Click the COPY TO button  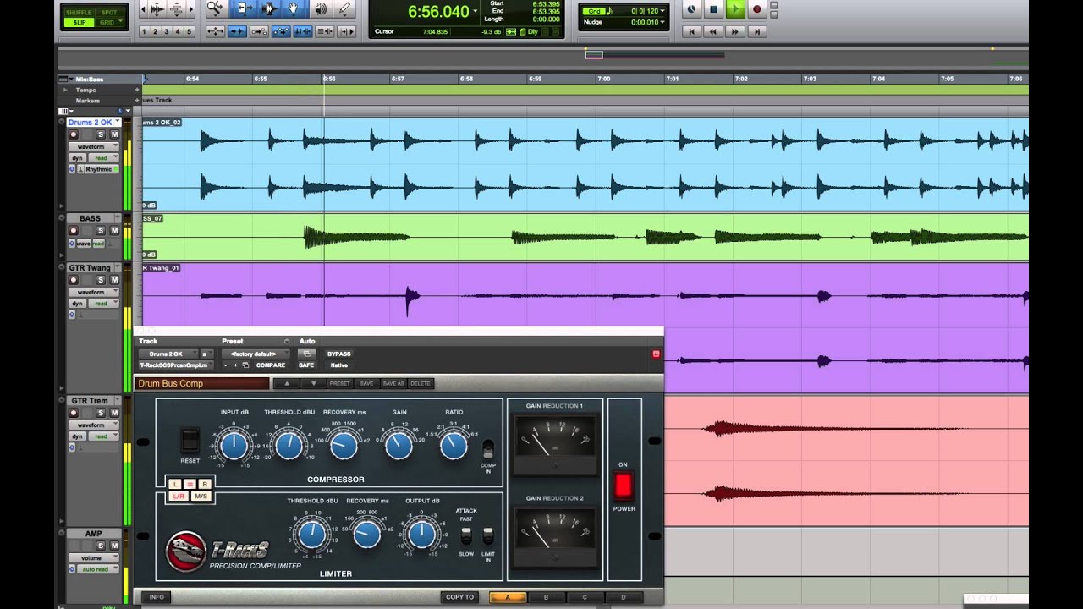point(460,597)
